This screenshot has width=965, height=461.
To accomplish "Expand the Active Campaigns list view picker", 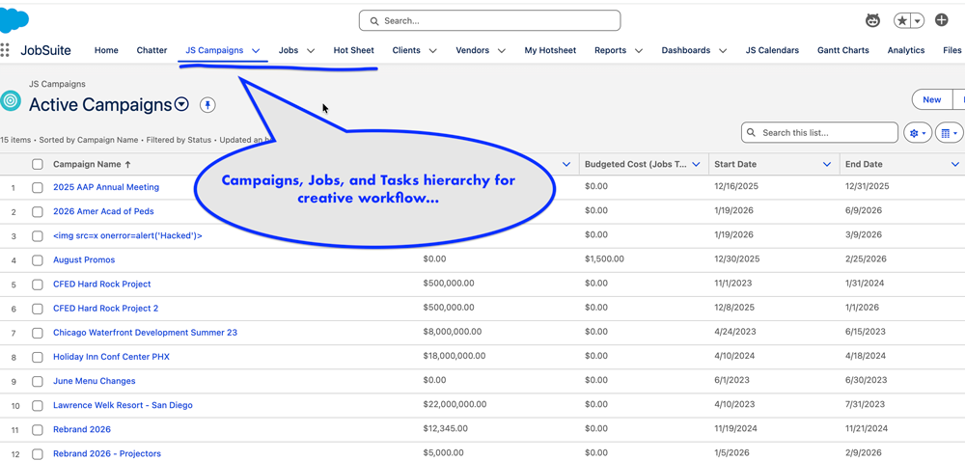I will tap(181, 104).
